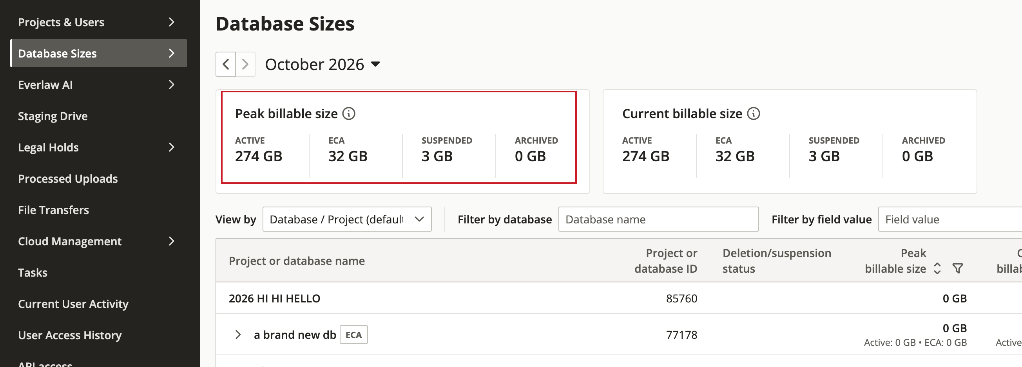
Task: Click the 'Project or database name' column header
Action: tap(297, 261)
